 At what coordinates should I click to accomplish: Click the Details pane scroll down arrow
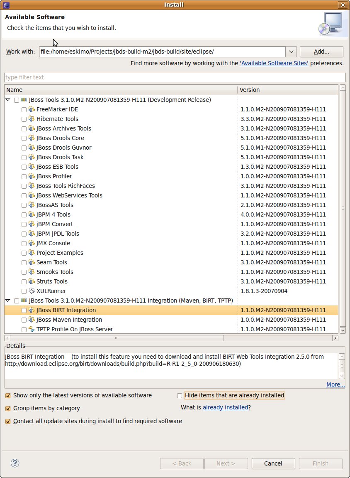342,376
